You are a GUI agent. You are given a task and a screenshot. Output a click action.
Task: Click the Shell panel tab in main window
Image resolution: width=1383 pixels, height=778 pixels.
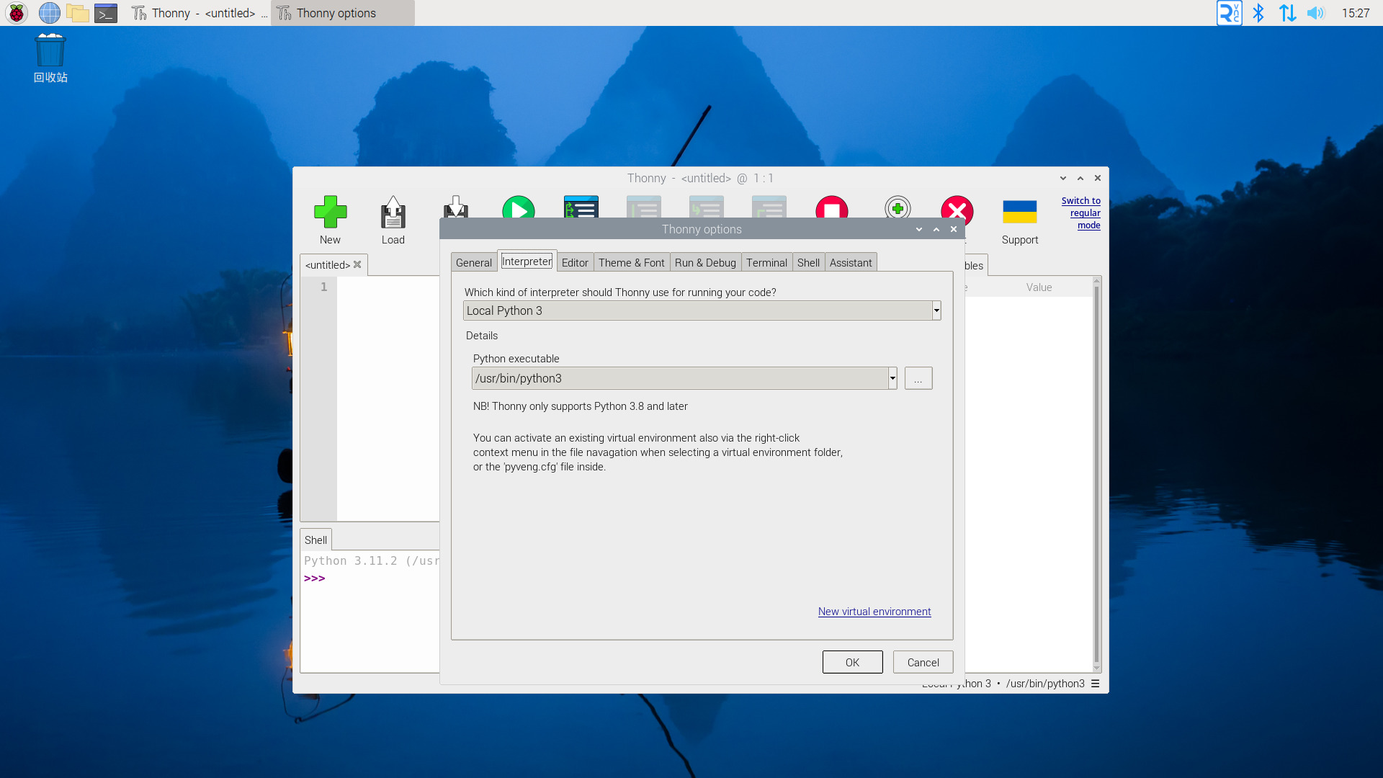[x=315, y=540]
